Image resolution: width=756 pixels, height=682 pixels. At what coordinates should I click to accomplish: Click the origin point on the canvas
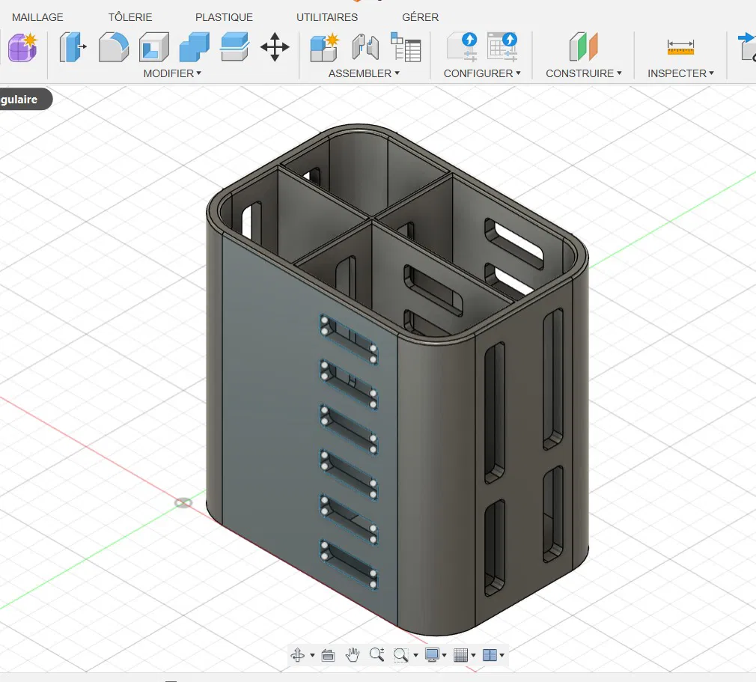183,502
